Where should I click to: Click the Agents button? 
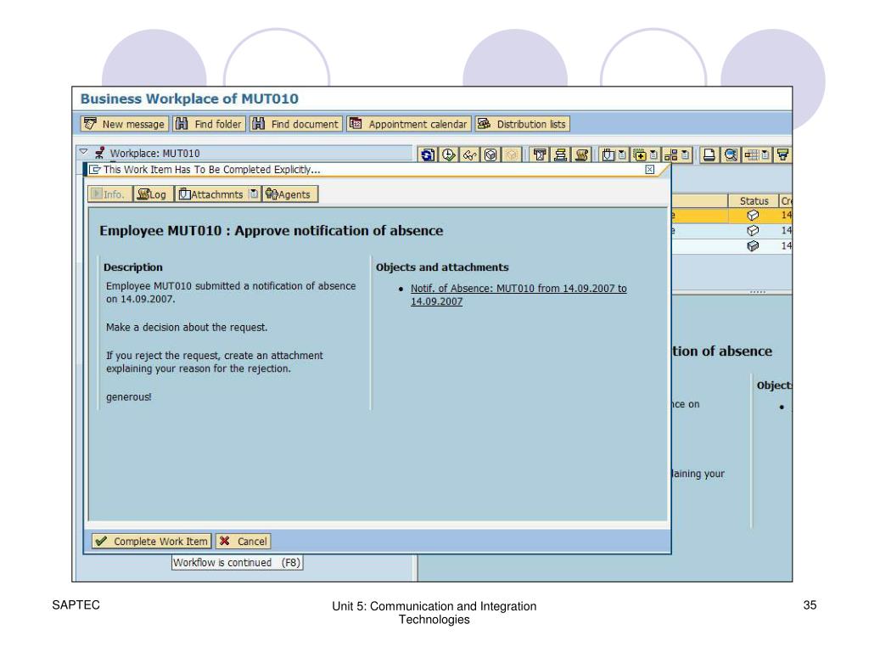click(289, 194)
